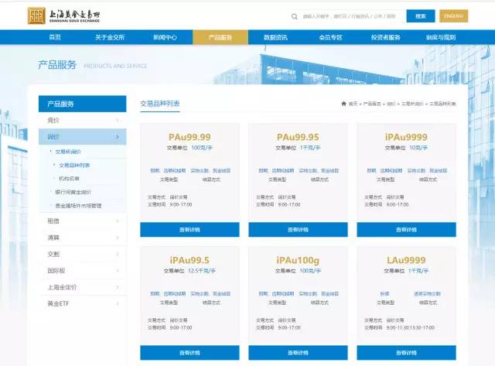The width and height of the screenshot is (495, 366).
Task: Click the 产品服务 page banner title
Action: tap(57, 65)
